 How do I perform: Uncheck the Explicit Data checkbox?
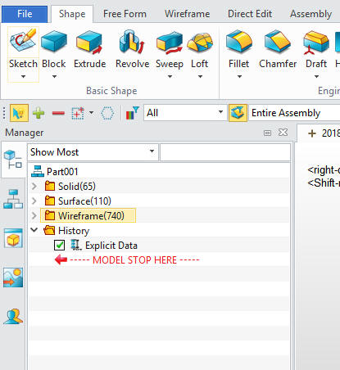(59, 246)
